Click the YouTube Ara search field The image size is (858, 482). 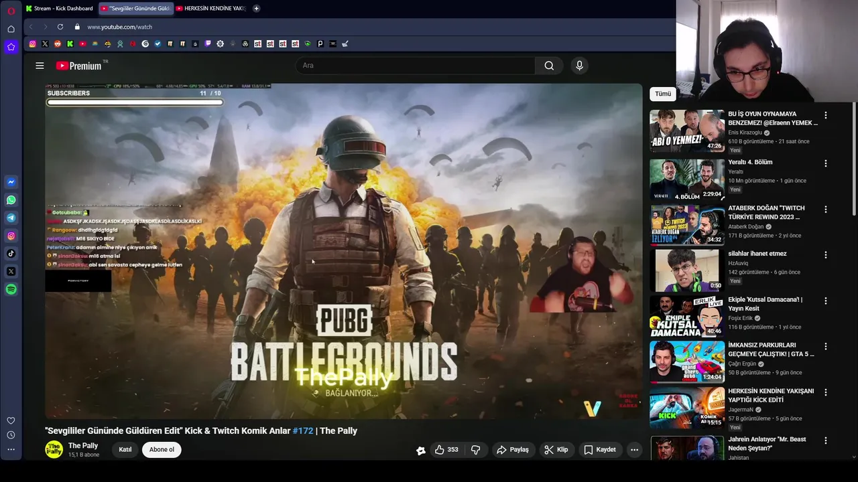416,66
